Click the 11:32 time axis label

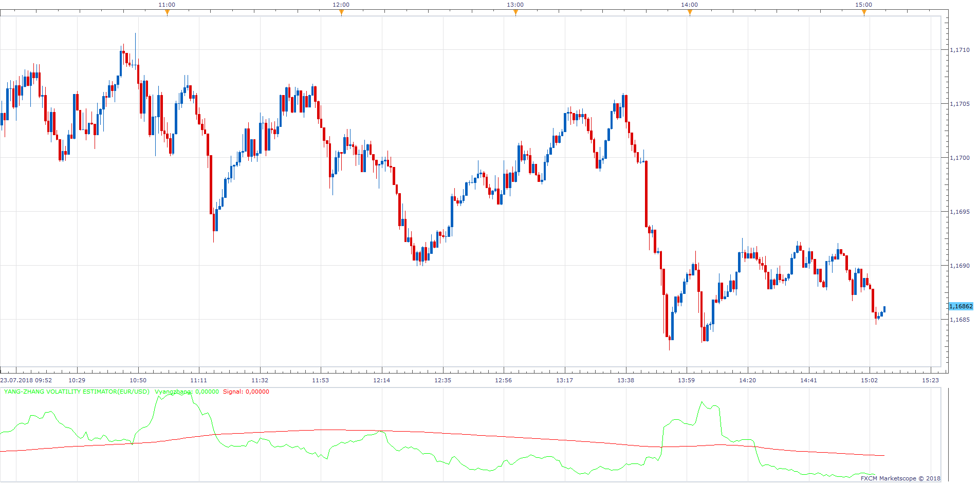(x=260, y=380)
